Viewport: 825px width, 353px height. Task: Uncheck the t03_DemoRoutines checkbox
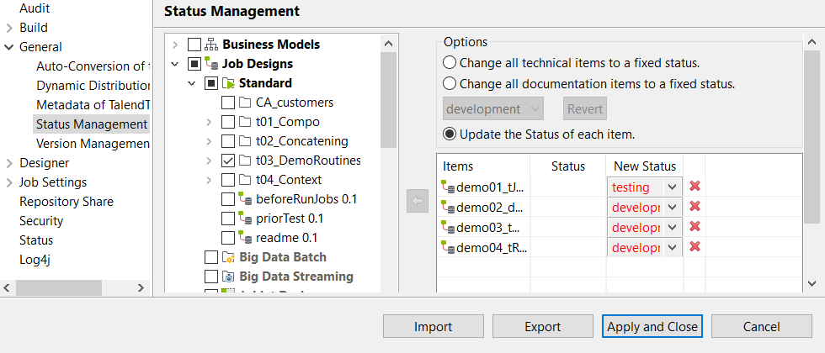228,161
